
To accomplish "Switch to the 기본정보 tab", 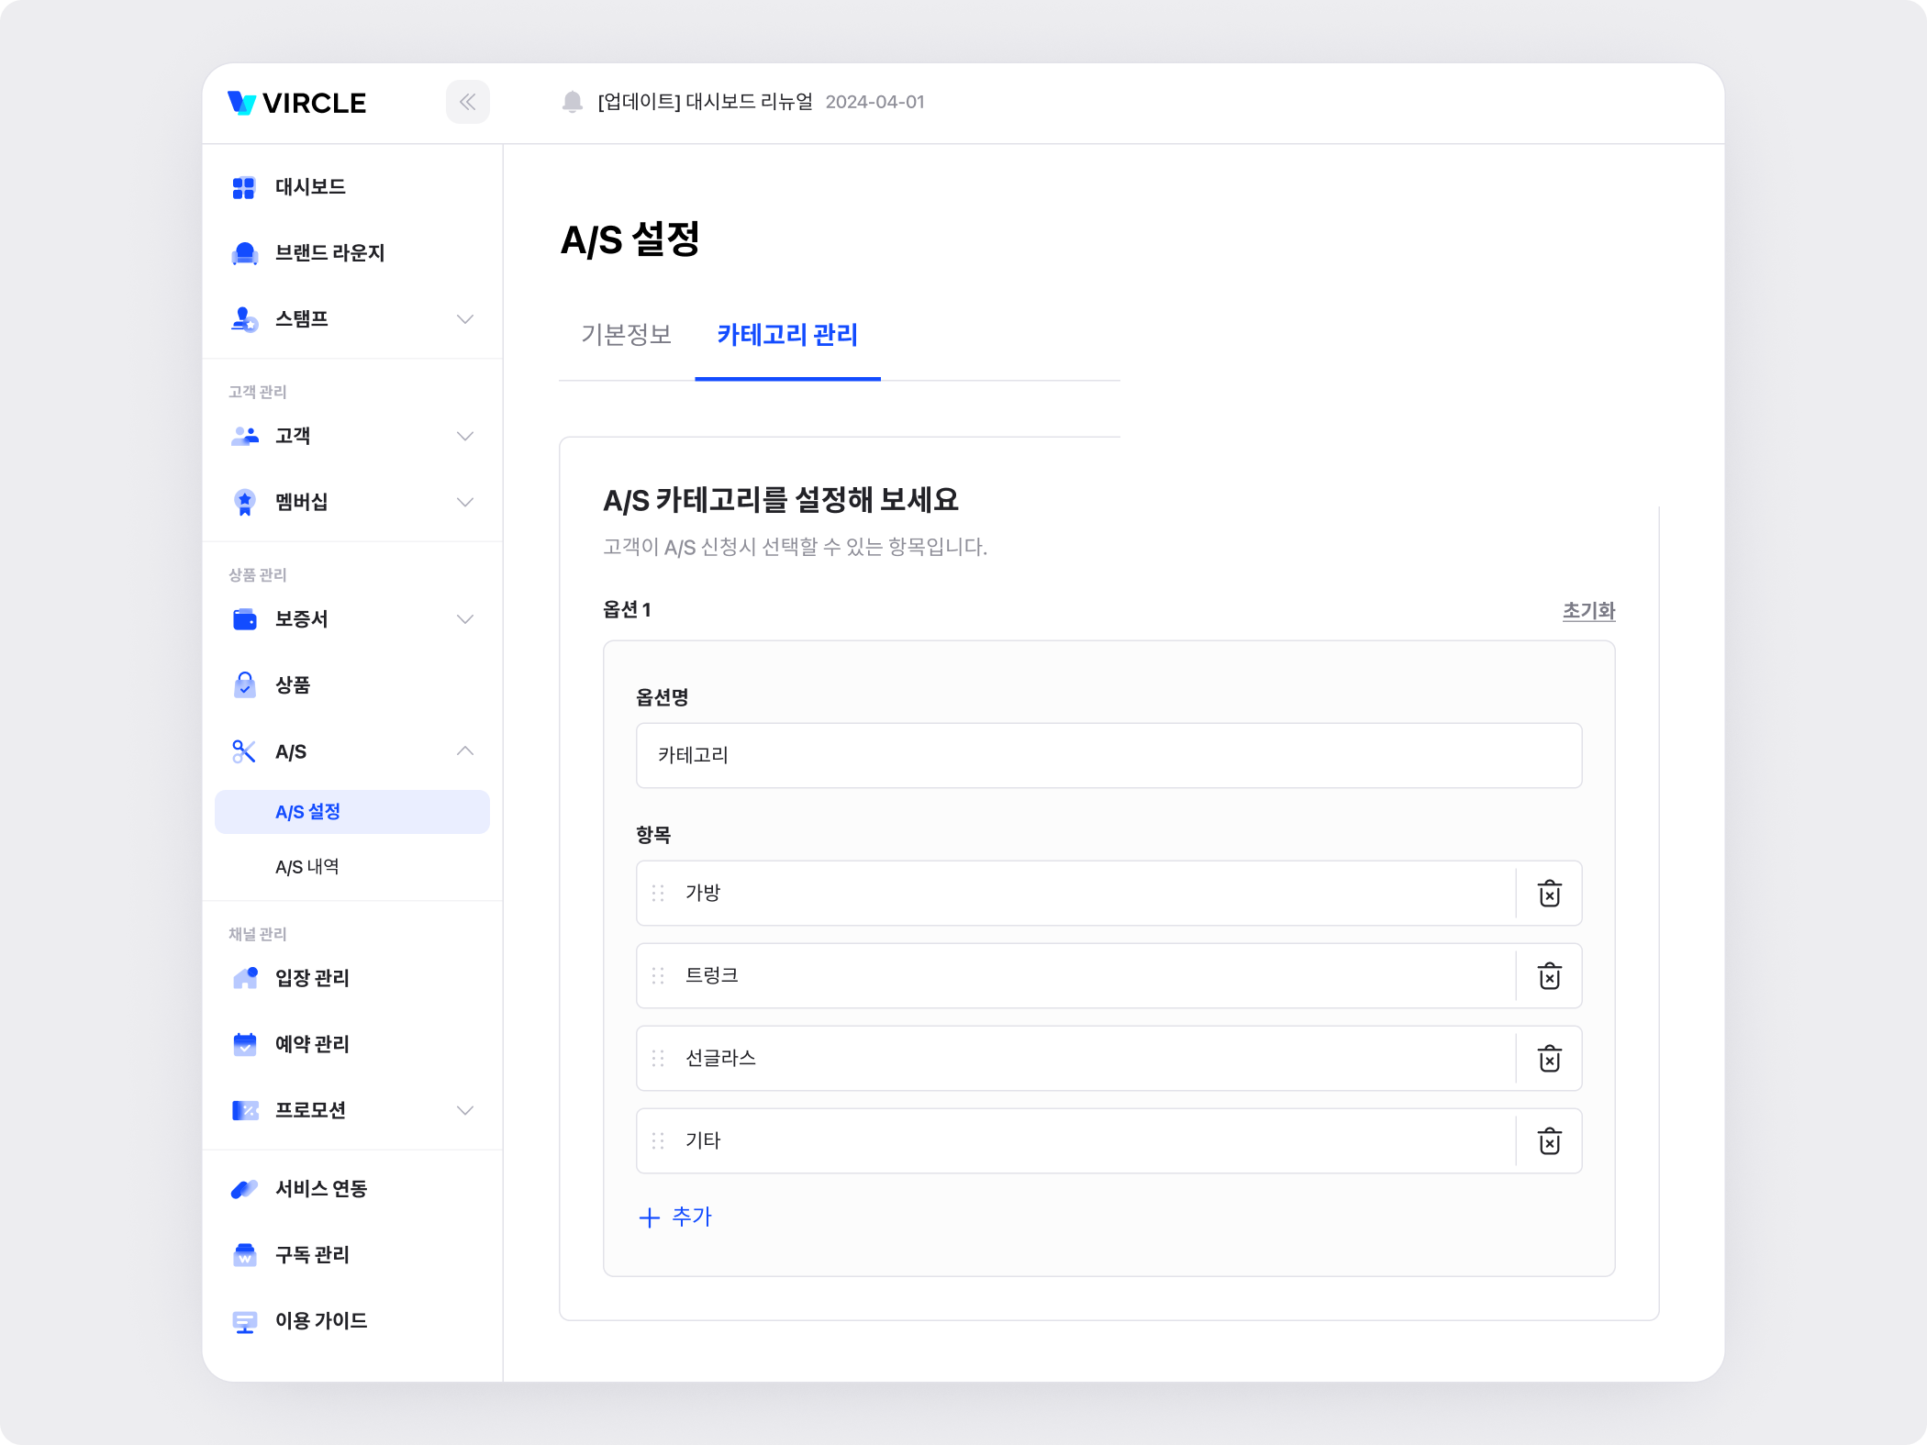I will click(x=626, y=335).
